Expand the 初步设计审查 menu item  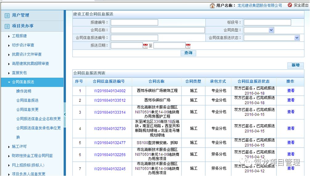coord(9,46)
